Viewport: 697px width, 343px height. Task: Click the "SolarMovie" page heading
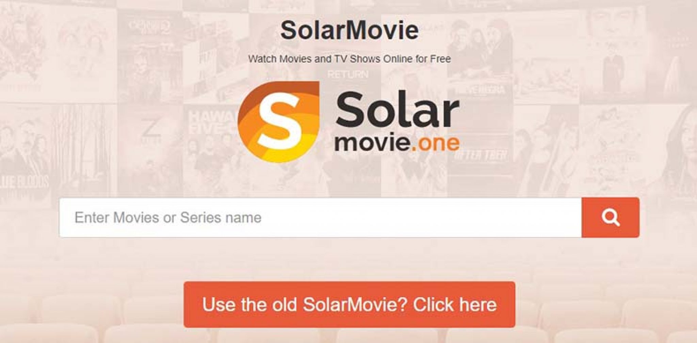click(x=350, y=30)
